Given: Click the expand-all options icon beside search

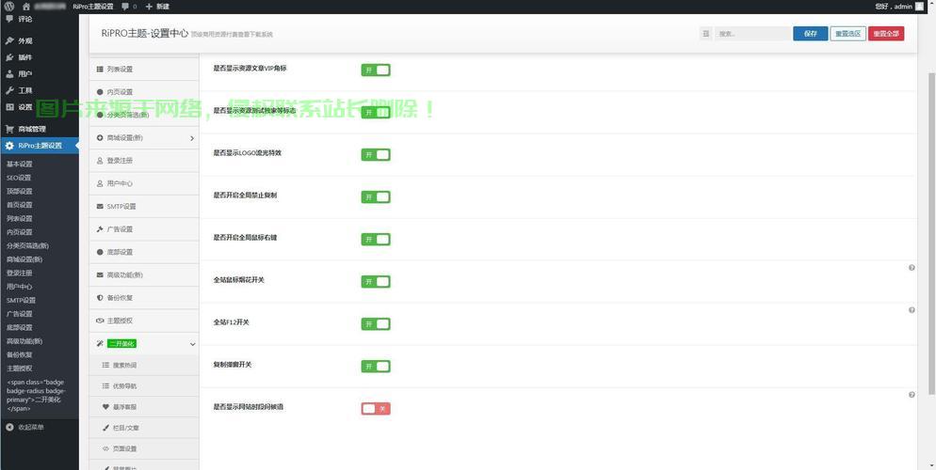Looking at the screenshot, I should click(x=706, y=34).
